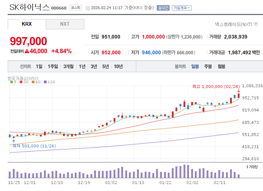Select the 월봉 monthly candle chart option
The width and height of the screenshot is (263, 191).
pos(221,66)
